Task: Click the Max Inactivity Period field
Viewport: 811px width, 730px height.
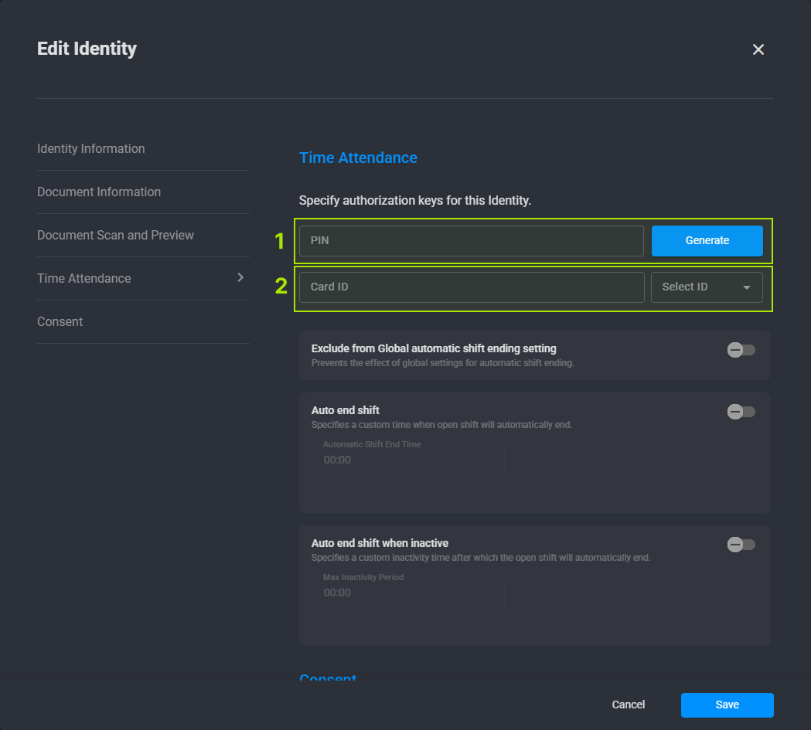Action: pyautogui.click(x=407, y=592)
